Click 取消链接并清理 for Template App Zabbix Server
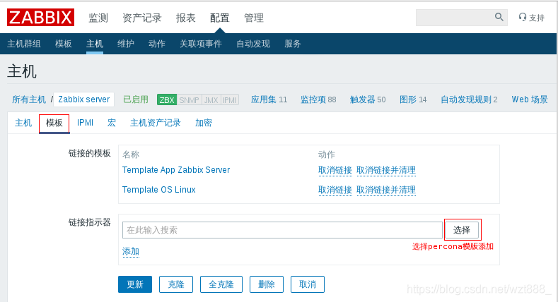558x302 pixels. [386, 170]
